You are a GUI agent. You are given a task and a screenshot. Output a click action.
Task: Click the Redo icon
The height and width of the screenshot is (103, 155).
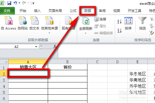point(24,3)
